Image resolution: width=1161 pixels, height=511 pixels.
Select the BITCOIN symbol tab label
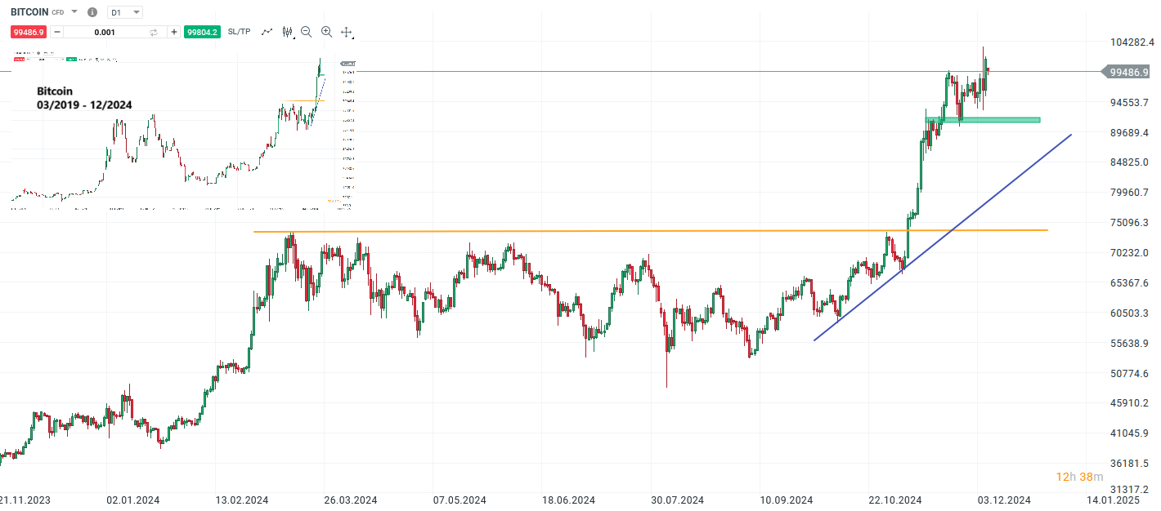coord(29,11)
